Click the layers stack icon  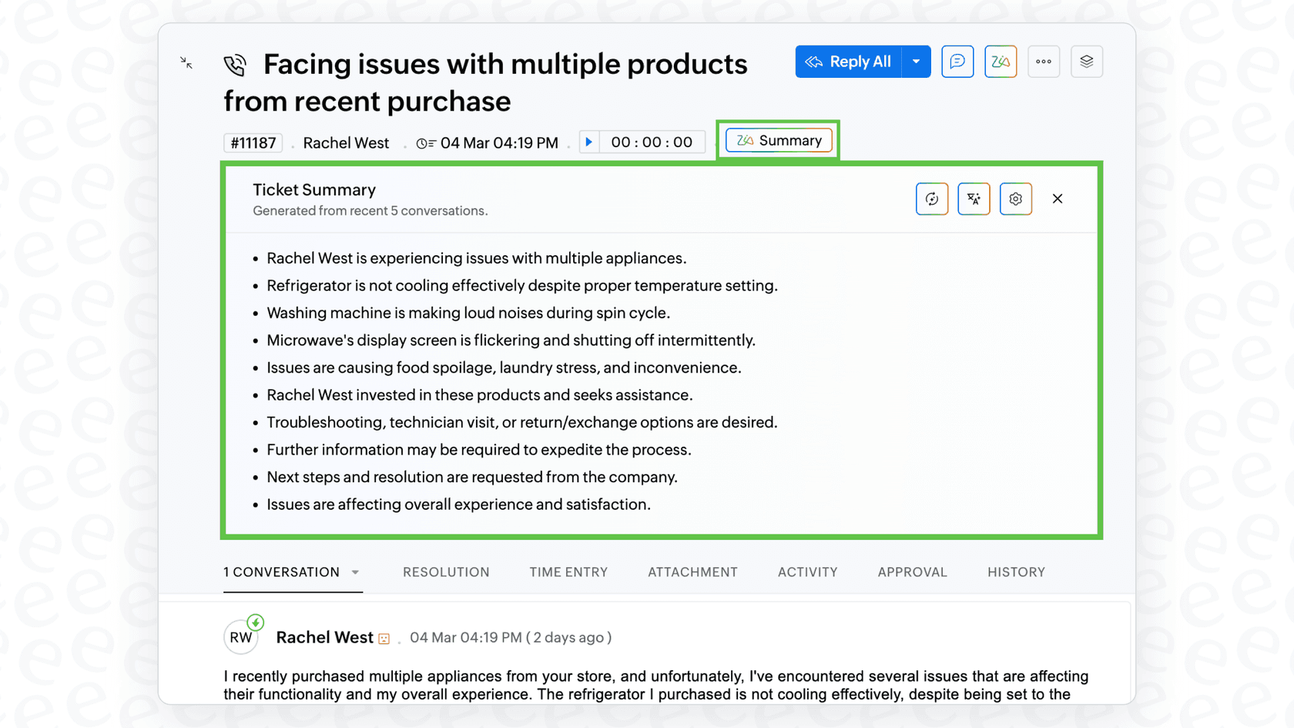(1086, 62)
